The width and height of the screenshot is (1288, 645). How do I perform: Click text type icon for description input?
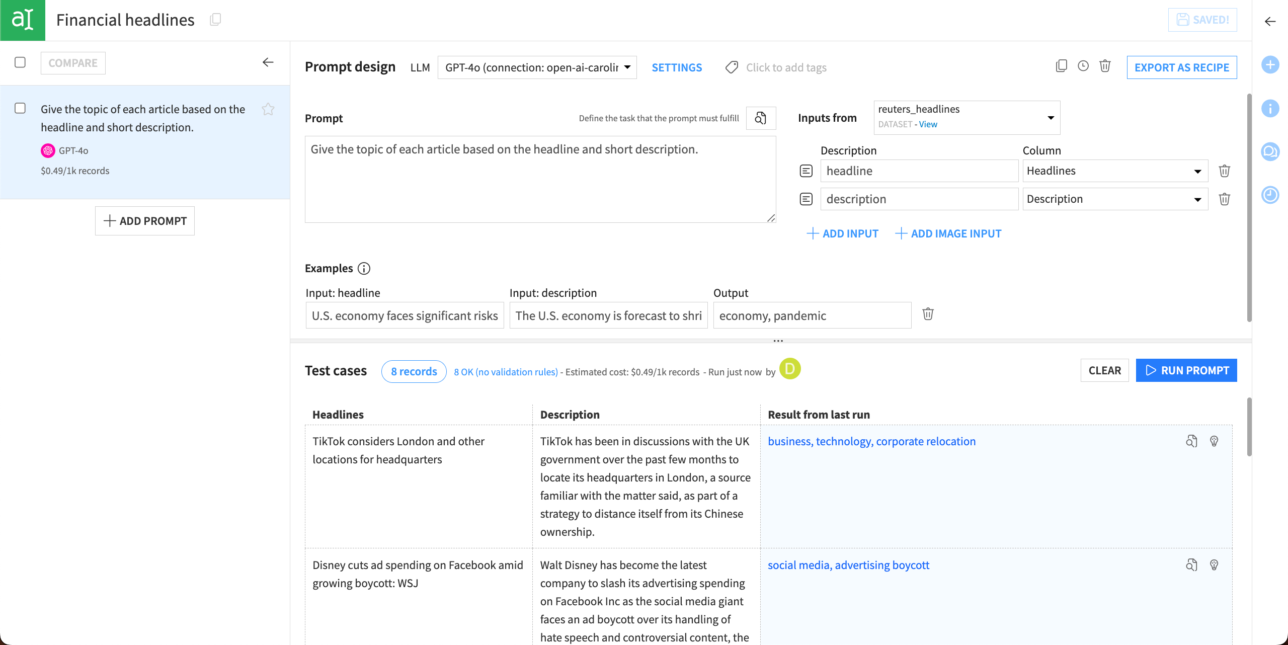pos(806,199)
